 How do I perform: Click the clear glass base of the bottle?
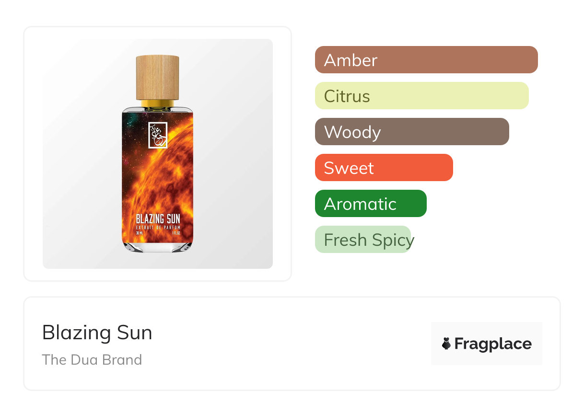[157, 246]
